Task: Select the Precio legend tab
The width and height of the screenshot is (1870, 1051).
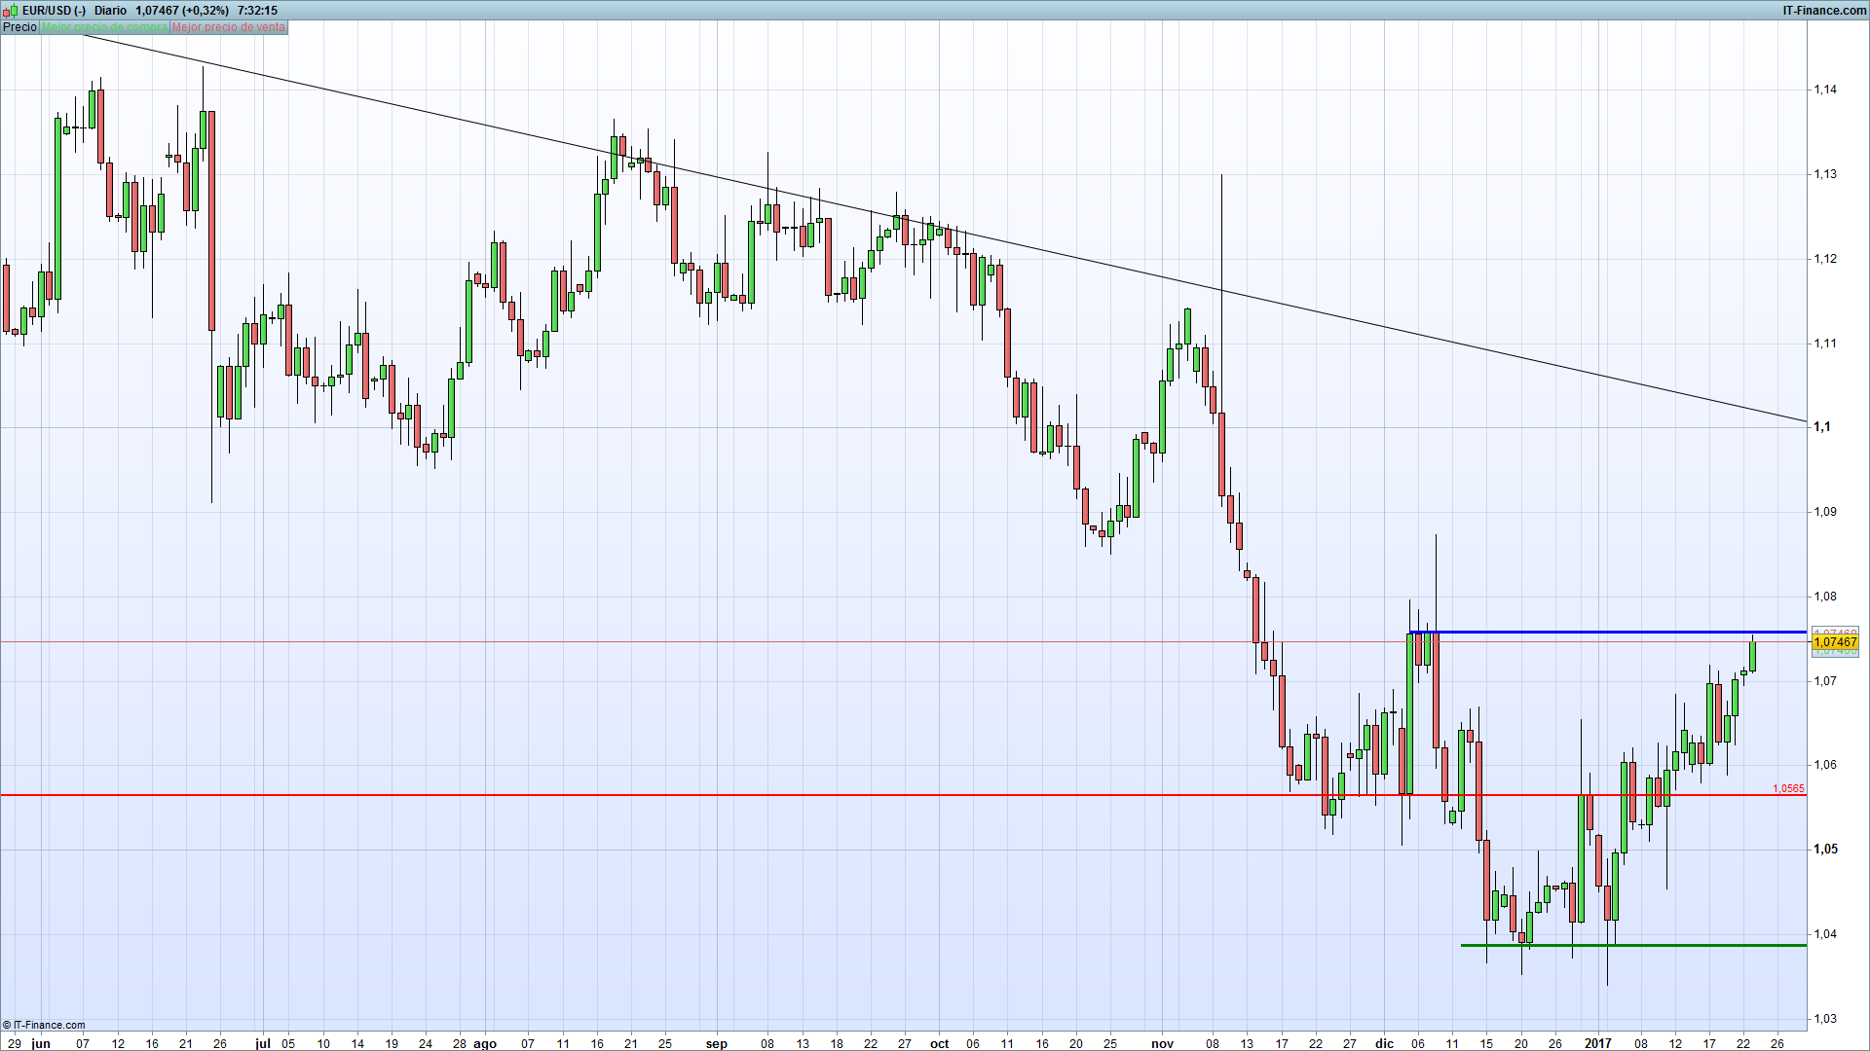Action: (x=19, y=27)
